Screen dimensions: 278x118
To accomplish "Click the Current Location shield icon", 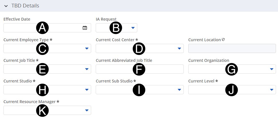I will click(x=223, y=40).
